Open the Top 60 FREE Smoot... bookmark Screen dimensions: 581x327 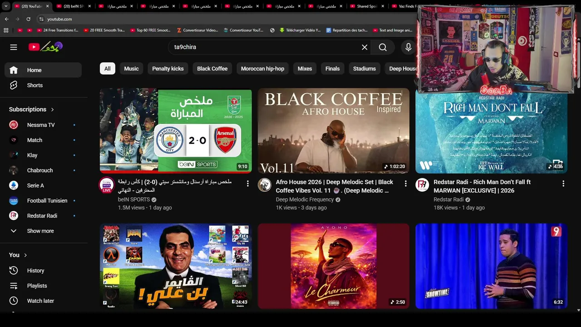point(150,30)
